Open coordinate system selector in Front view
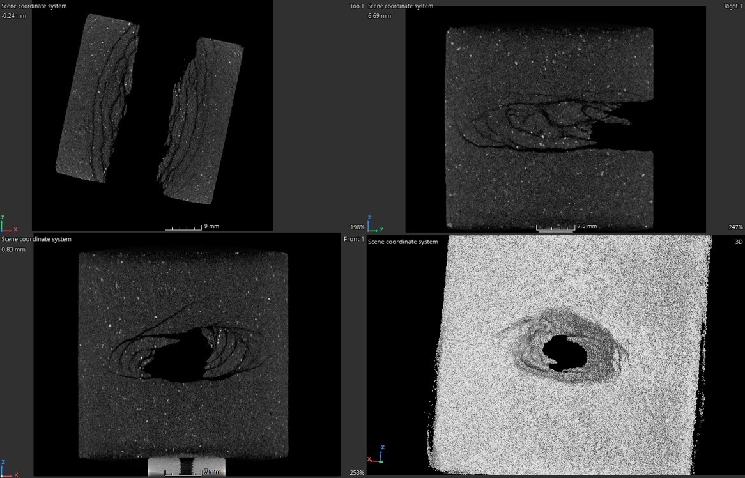This screenshot has width=745, height=478. coord(36,239)
